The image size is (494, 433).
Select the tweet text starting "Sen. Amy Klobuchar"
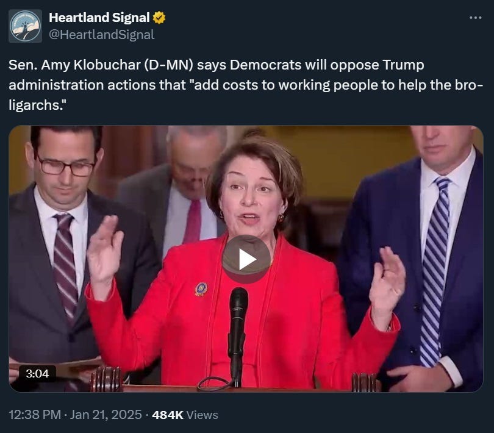click(246, 85)
